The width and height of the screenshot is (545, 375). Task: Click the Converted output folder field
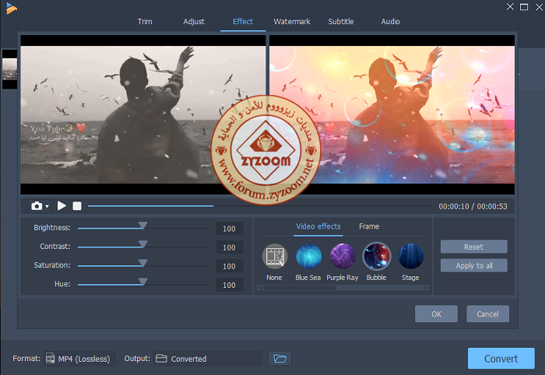[208, 359]
